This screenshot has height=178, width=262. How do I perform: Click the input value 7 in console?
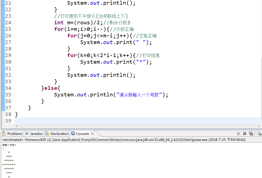click(3, 149)
